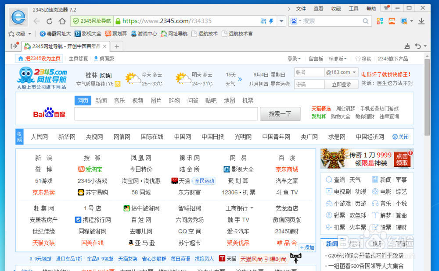Click the 帐号 account input field

pos(309,72)
